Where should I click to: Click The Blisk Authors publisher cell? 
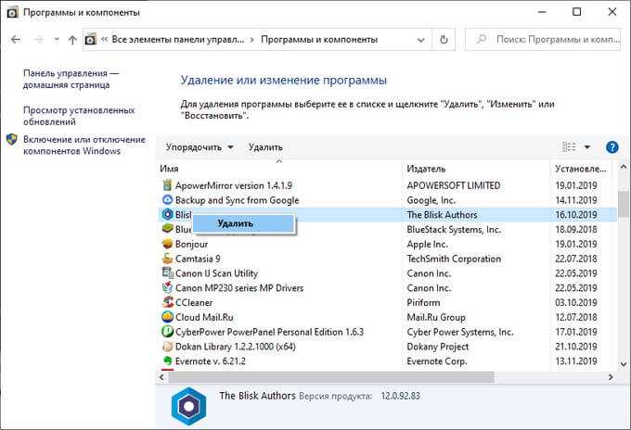[442, 215]
